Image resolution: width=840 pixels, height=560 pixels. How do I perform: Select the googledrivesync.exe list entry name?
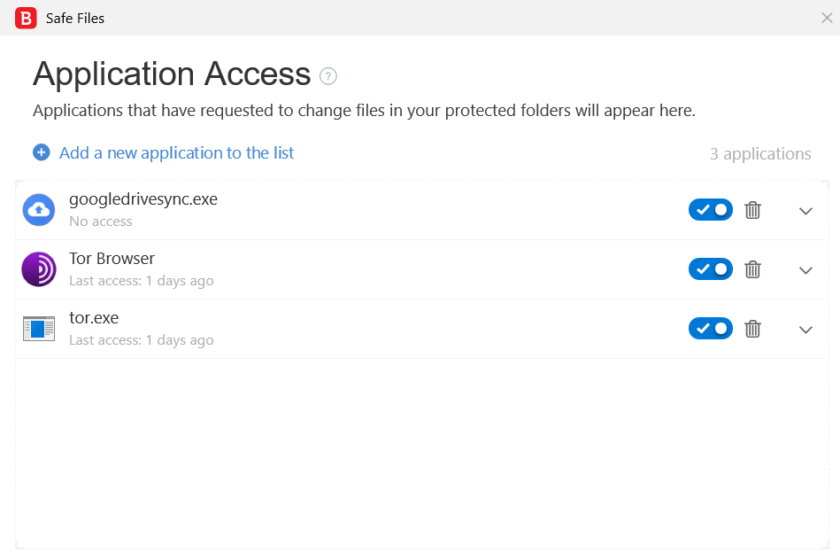click(143, 199)
